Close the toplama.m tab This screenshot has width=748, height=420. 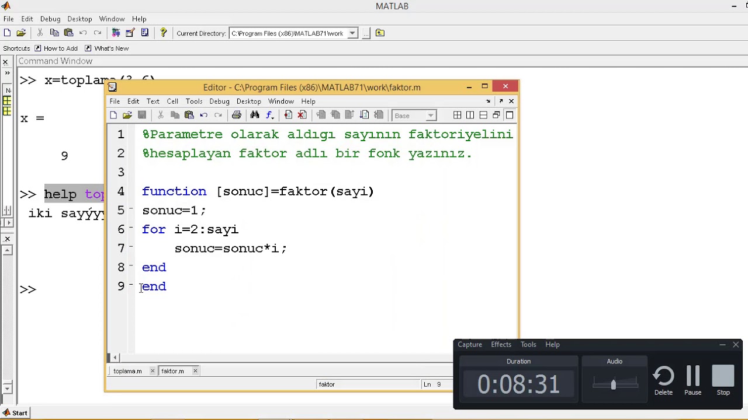(153, 371)
